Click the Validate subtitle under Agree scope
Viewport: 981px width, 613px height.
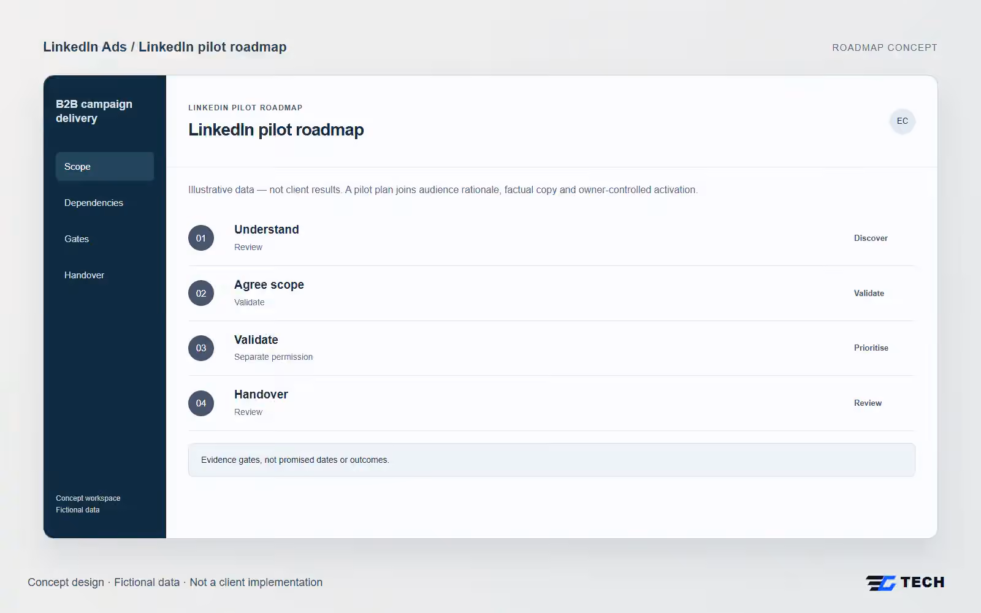(x=250, y=303)
